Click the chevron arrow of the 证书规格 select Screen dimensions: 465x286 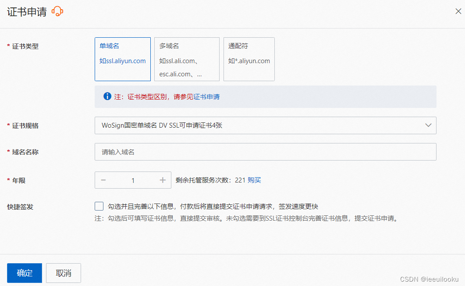(x=428, y=125)
